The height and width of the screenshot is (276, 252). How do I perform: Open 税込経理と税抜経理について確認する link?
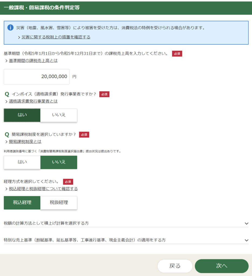[x=43, y=189]
